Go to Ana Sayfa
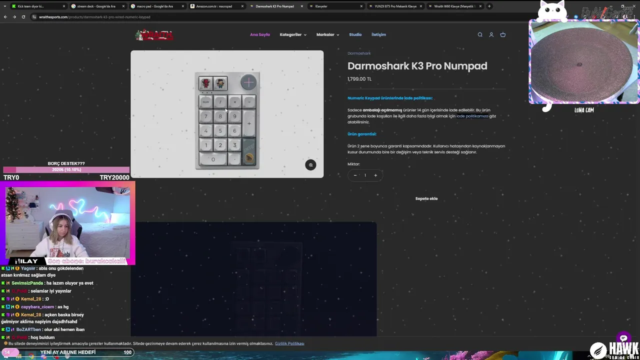This screenshot has width=640, height=360. tap(260, 34)
